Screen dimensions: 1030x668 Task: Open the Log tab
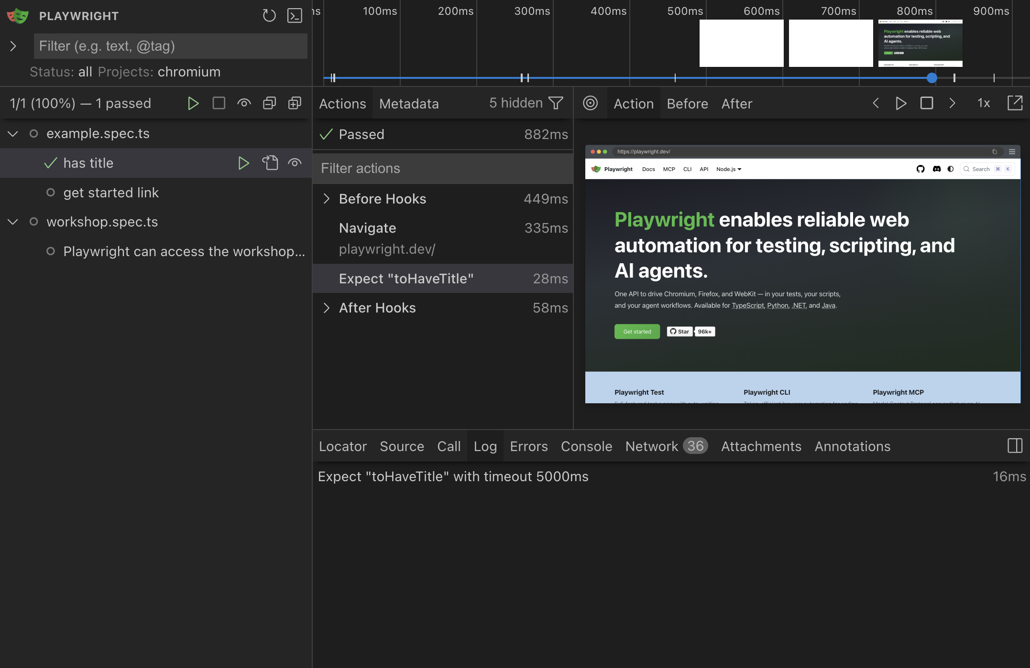point(485,446)
